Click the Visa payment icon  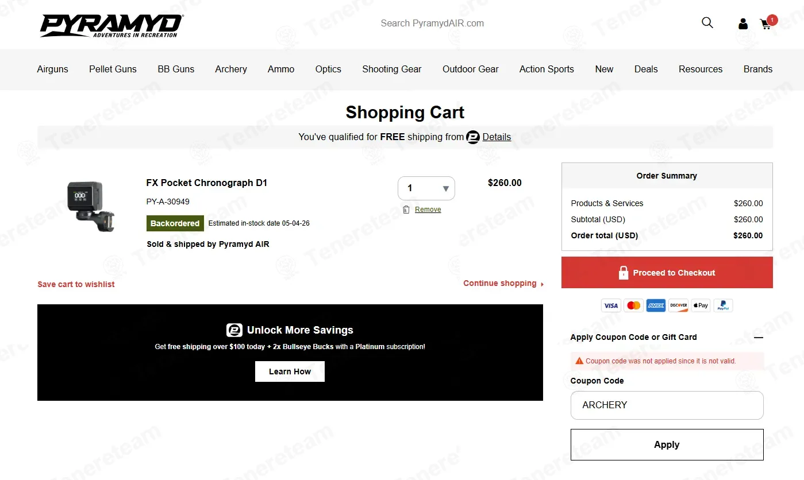(x=611, y=305)
